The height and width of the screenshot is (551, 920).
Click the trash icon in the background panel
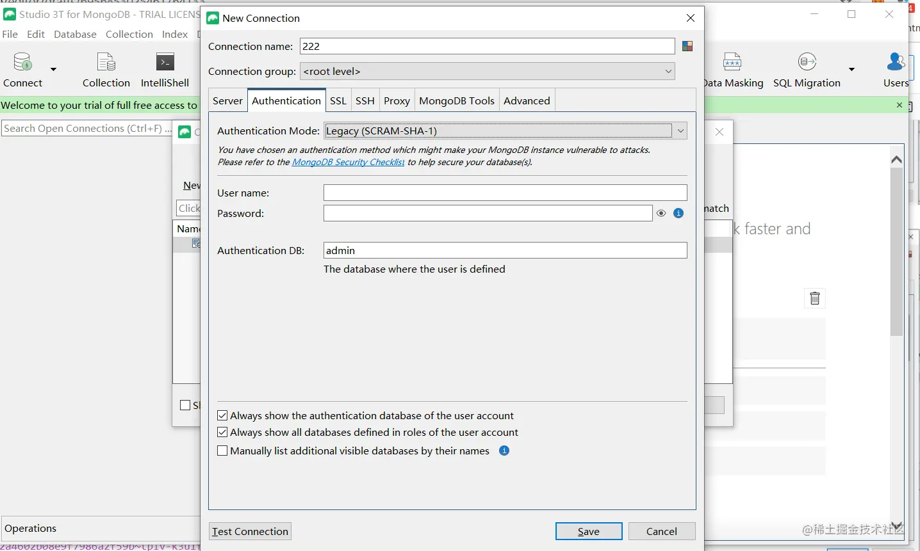pyautogui.click(x=815, y=298)
